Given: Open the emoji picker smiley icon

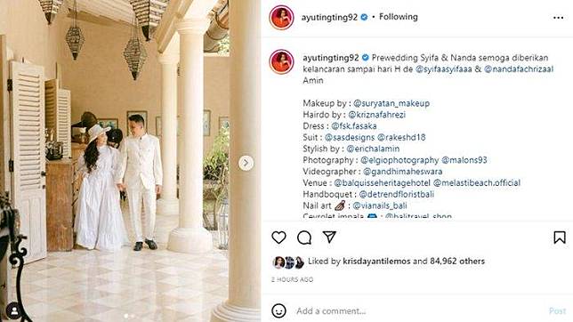Looking at the screenshot, I should click(278, 310).
